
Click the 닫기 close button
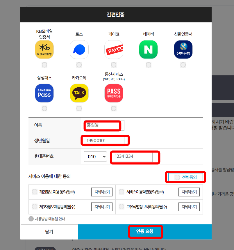tap(49, 232)
